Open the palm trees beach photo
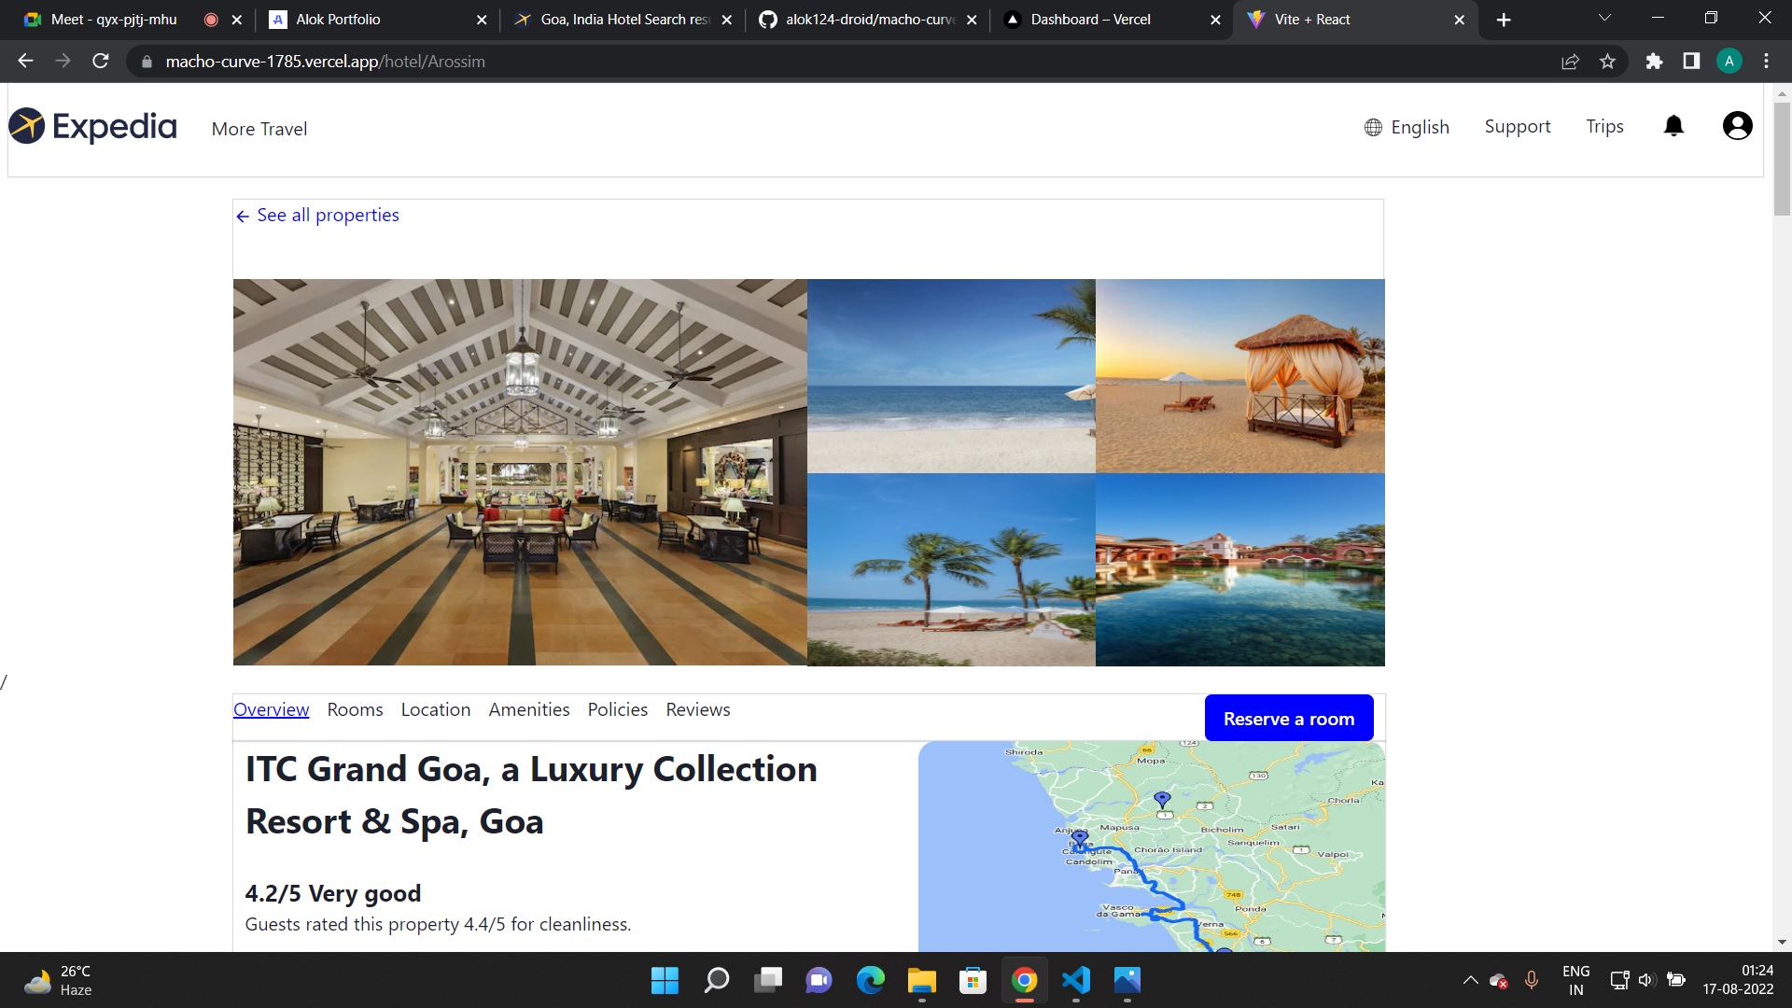 tap(951, 569)
